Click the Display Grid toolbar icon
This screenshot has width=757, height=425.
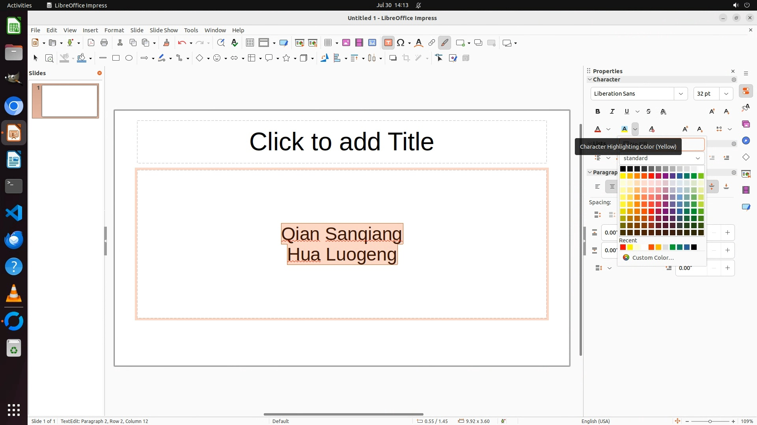point(250,43)
